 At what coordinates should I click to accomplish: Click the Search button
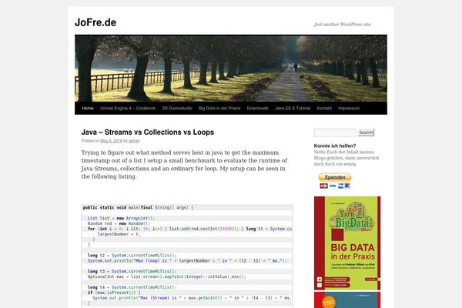click(x=366, y=132)
